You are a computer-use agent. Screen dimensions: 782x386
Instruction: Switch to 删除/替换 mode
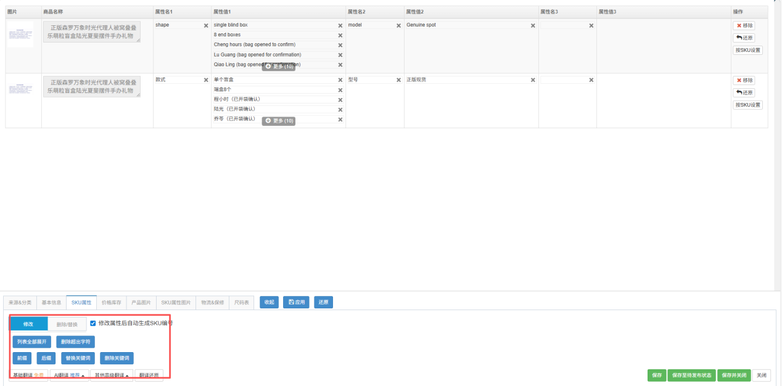click(x=67, y=324)
